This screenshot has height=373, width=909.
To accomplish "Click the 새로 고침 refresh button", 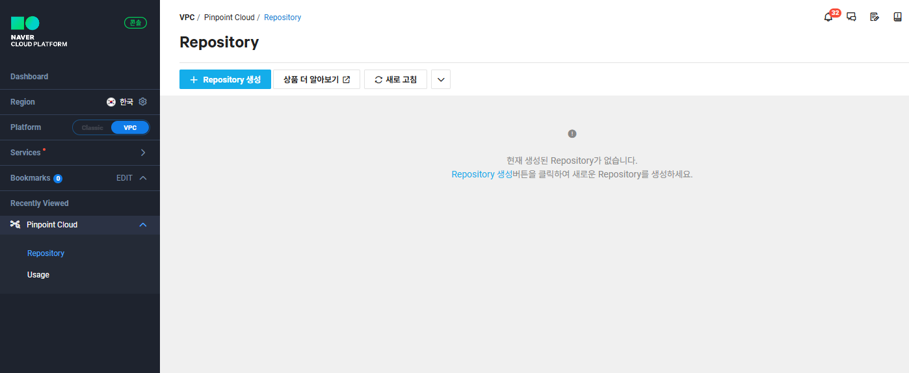I will [395, 79].
